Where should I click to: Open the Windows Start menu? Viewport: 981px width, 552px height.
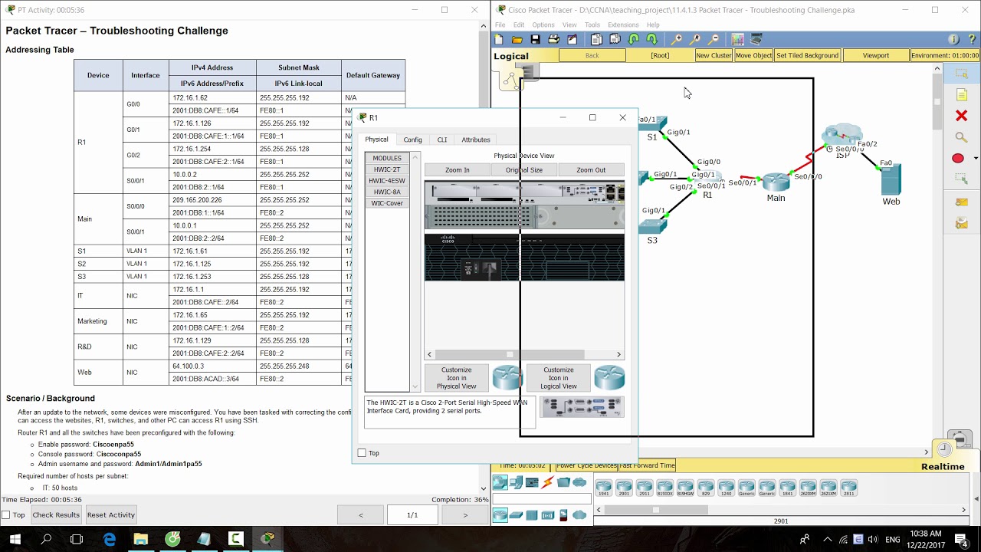click(x=15, y=539)
